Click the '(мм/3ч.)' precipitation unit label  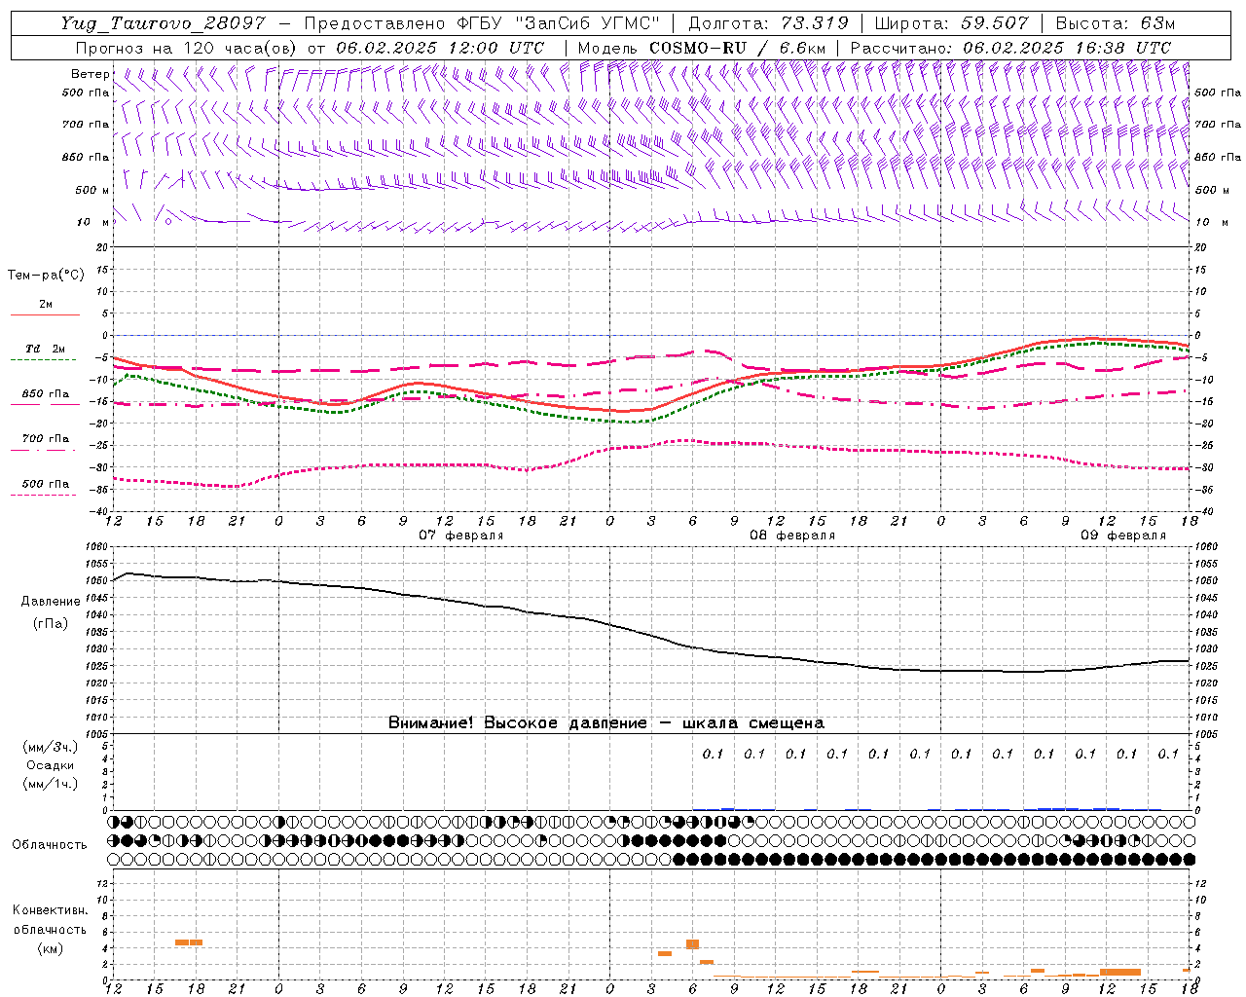(50, 747)
